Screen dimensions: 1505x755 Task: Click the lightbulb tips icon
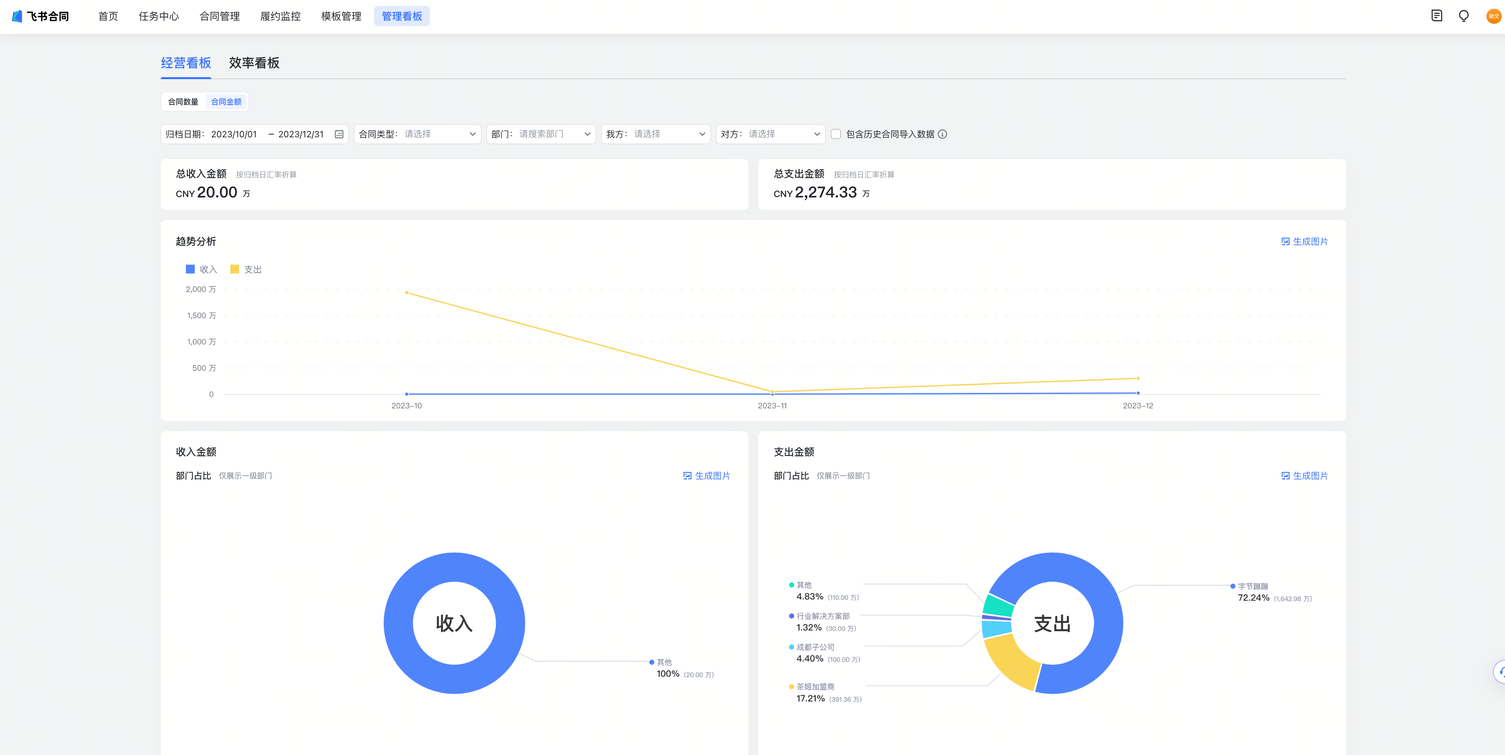click(x=1463, y=16)
